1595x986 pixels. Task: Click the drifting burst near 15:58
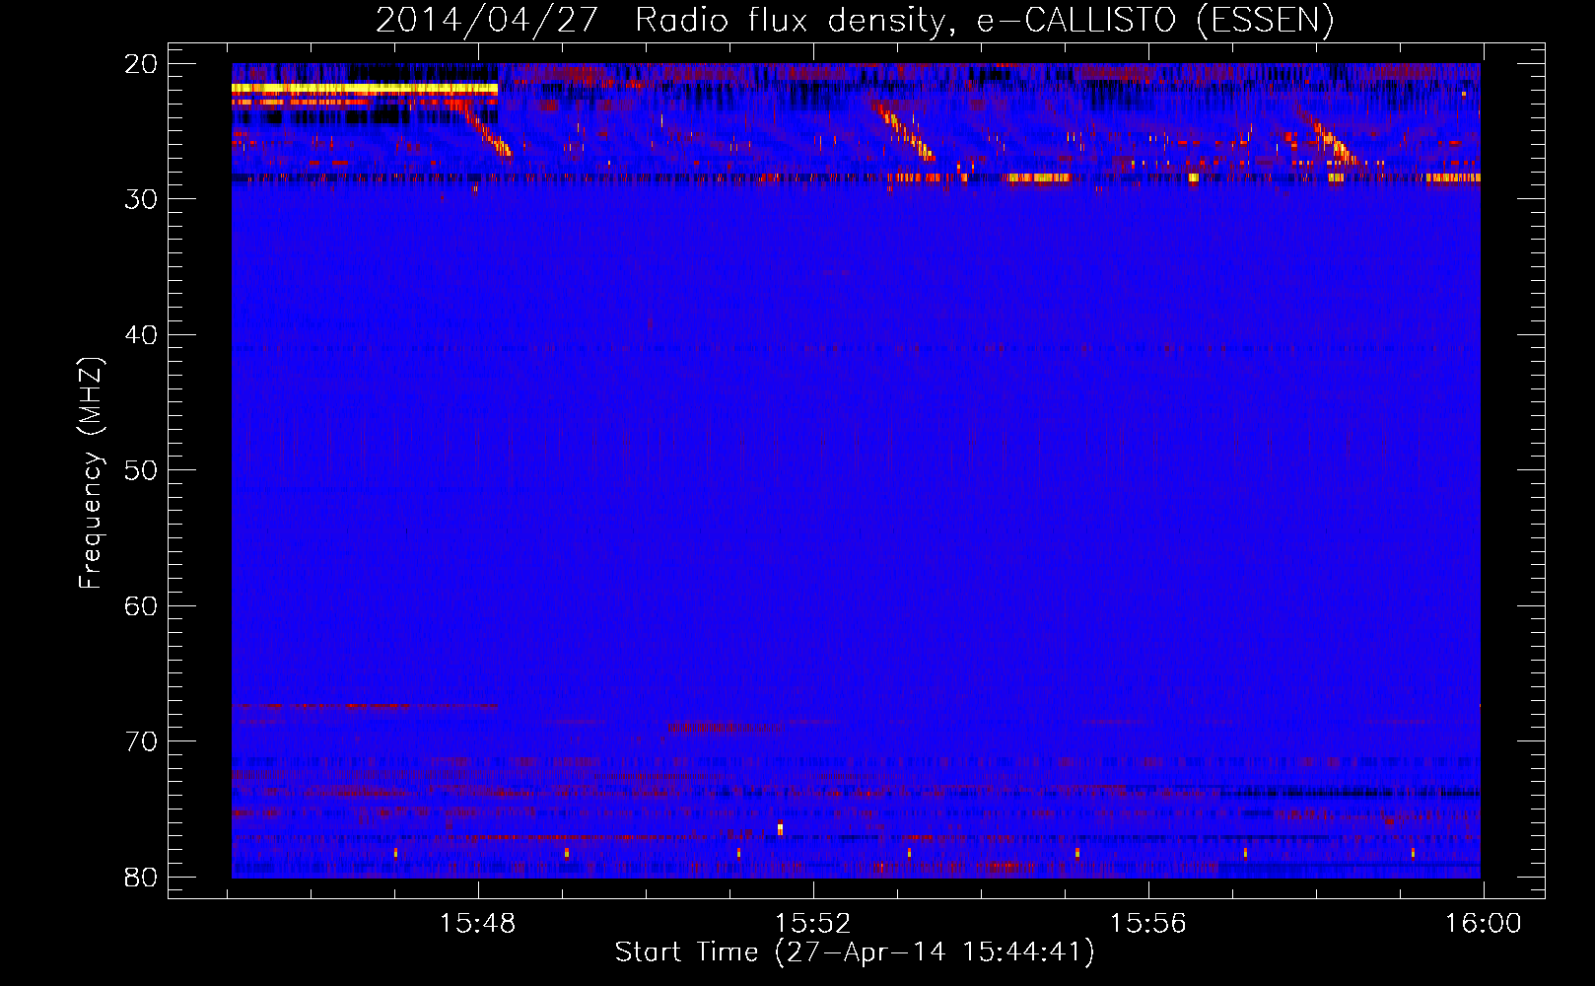click(1327, 135)
